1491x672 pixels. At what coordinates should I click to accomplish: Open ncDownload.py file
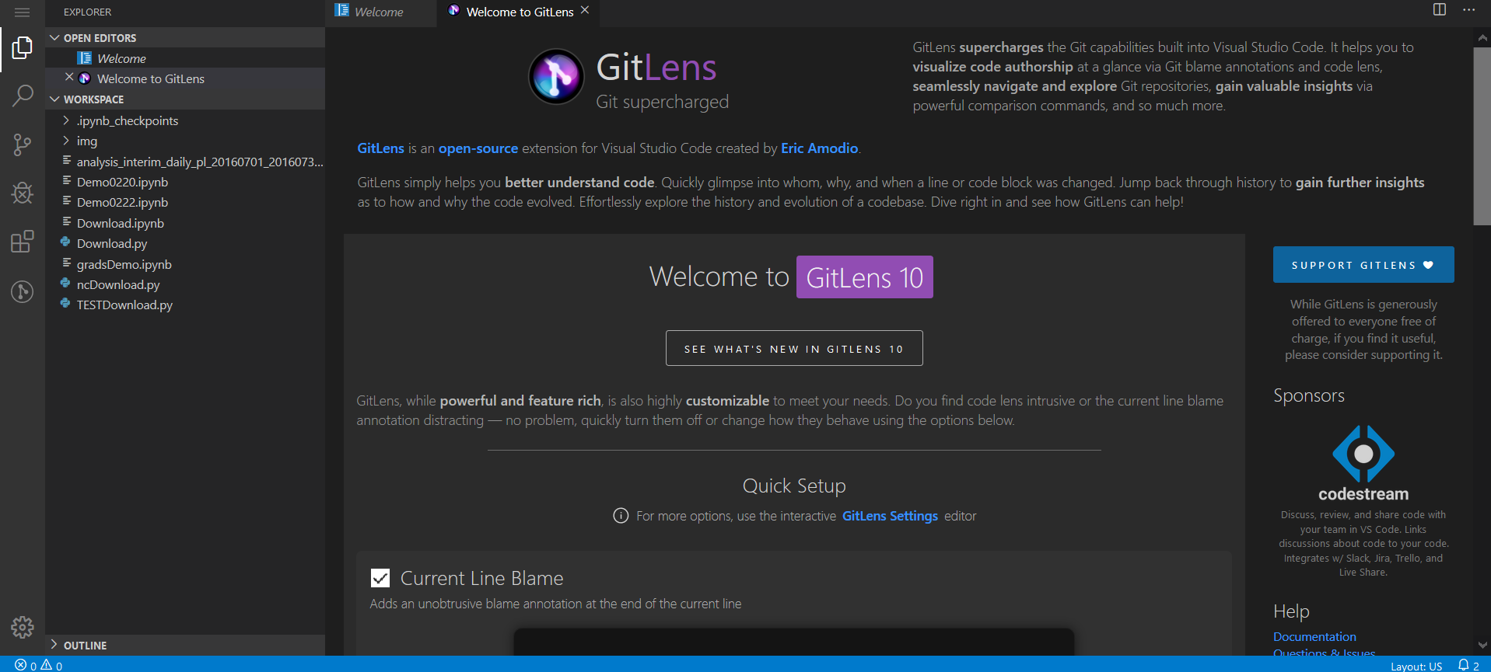pyautogui.click(x=185, y=284)
